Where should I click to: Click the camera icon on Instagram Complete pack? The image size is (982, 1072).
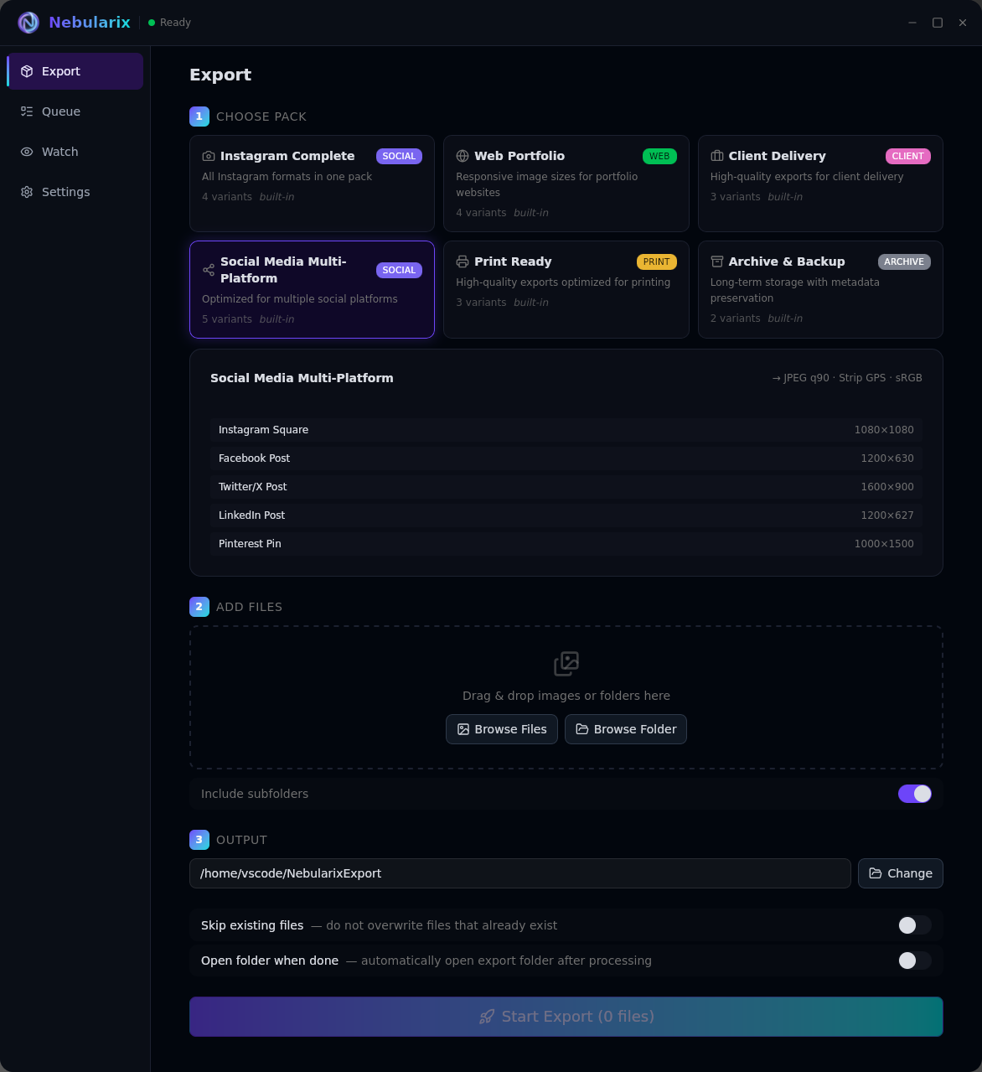(x=208, y=156)
